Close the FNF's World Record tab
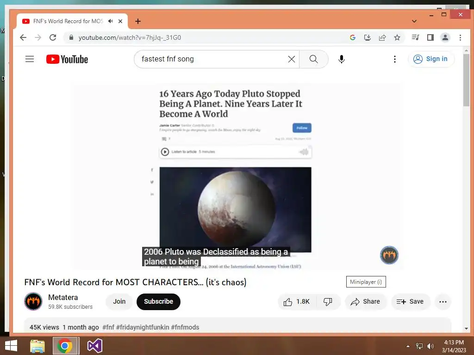Screen dimensions: 474x355 (120, 21)
